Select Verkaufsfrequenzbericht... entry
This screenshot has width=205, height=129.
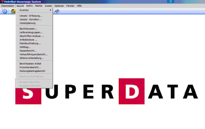tap(34, 54)
